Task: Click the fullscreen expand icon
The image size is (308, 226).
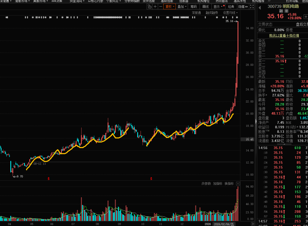Action: (x=252, y=7)
